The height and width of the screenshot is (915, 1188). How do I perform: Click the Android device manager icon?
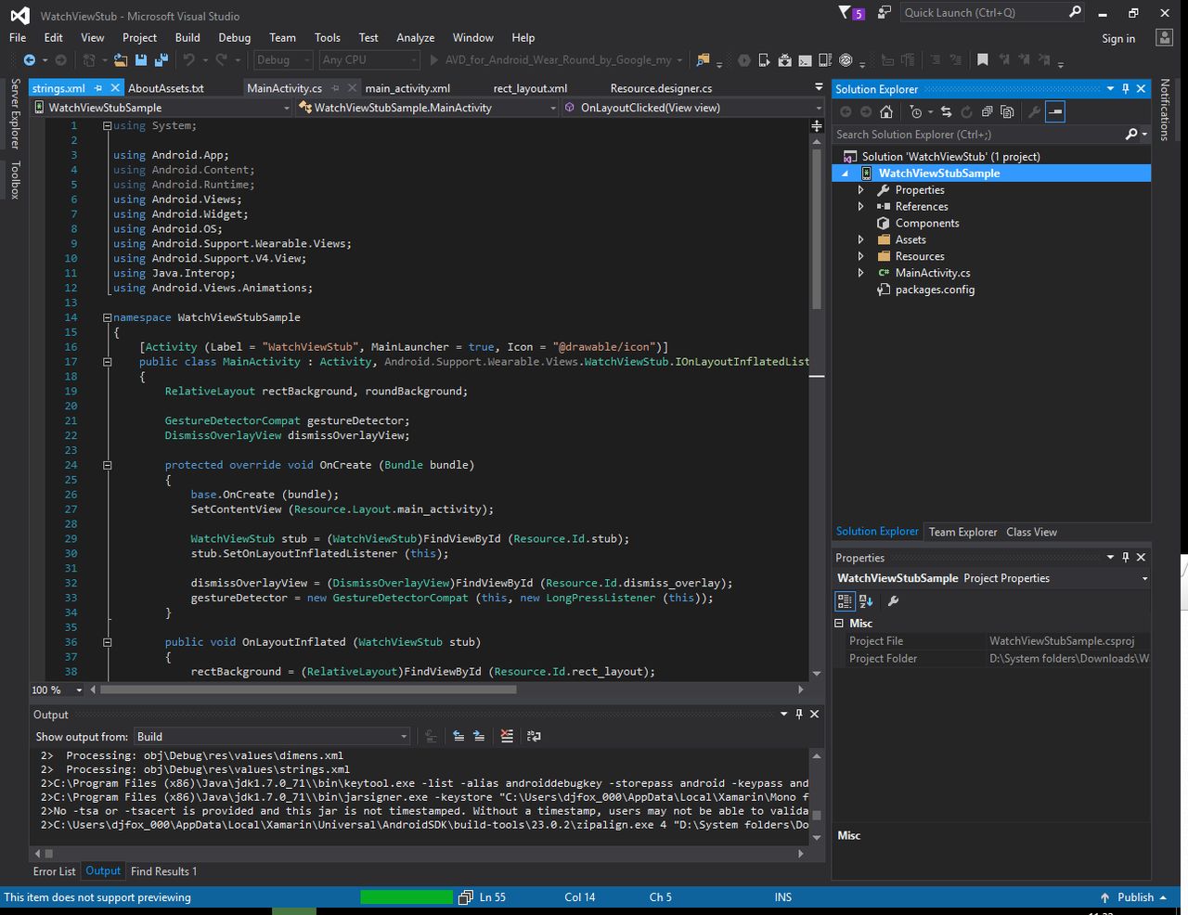coord(764,60)
